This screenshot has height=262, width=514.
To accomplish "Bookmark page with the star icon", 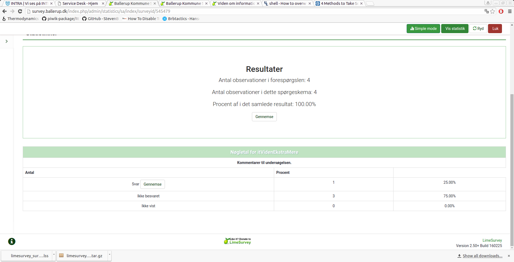I will tap(493, 11).
